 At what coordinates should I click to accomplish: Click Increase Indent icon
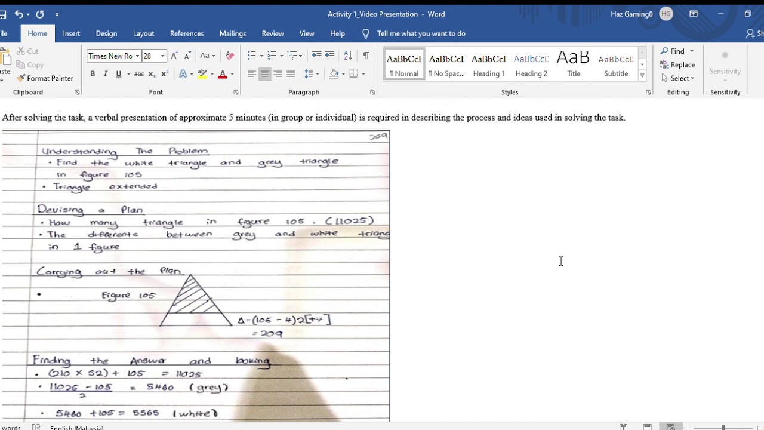331,56
